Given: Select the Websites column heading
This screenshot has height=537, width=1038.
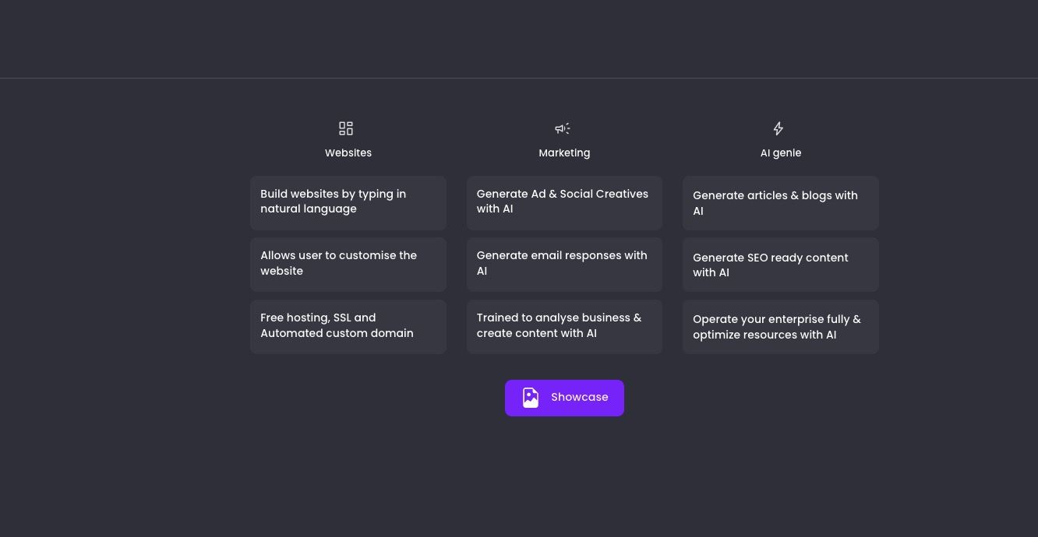Looking at the screenshot, I should tap(348, 153).
